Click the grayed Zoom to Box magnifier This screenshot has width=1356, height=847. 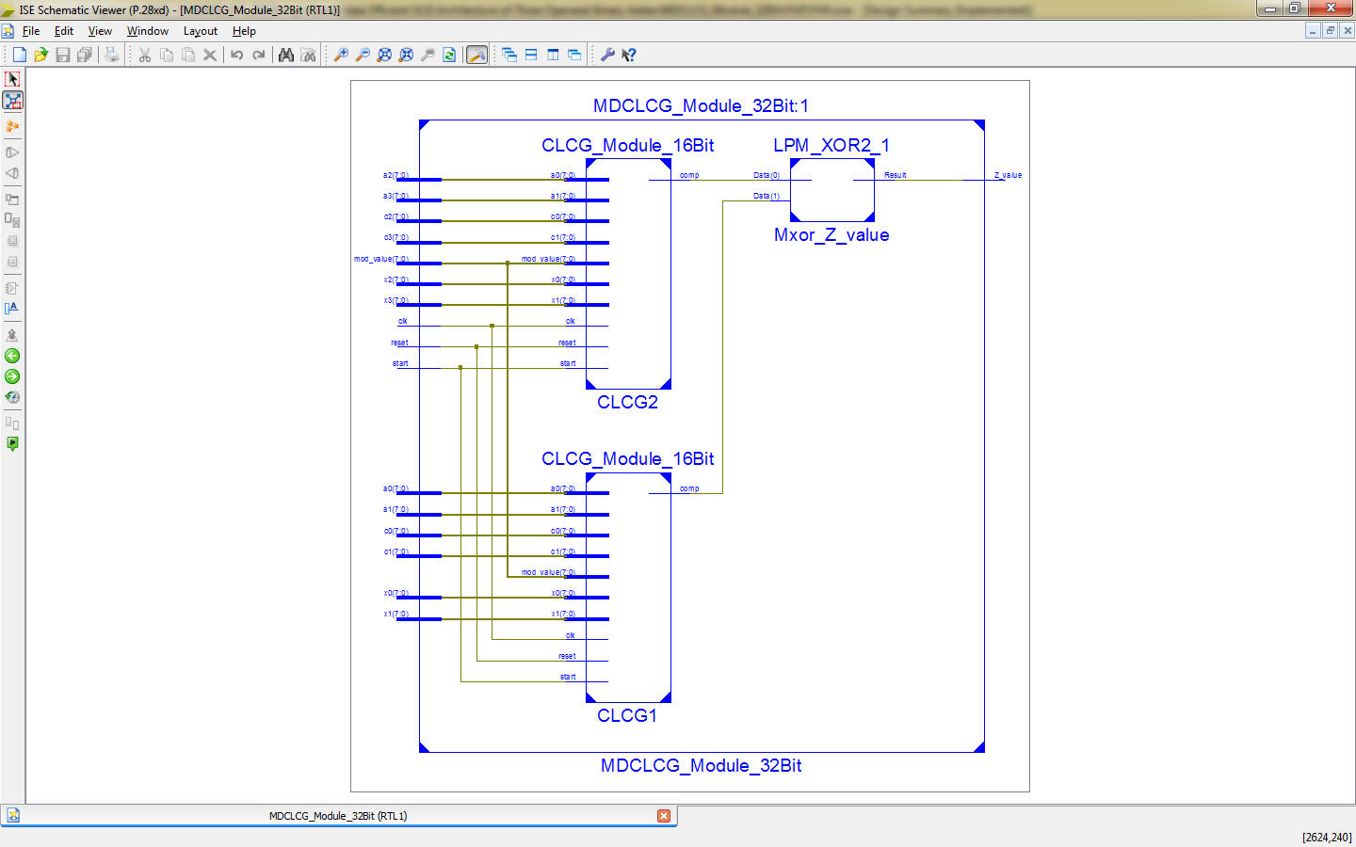[428, 55]
